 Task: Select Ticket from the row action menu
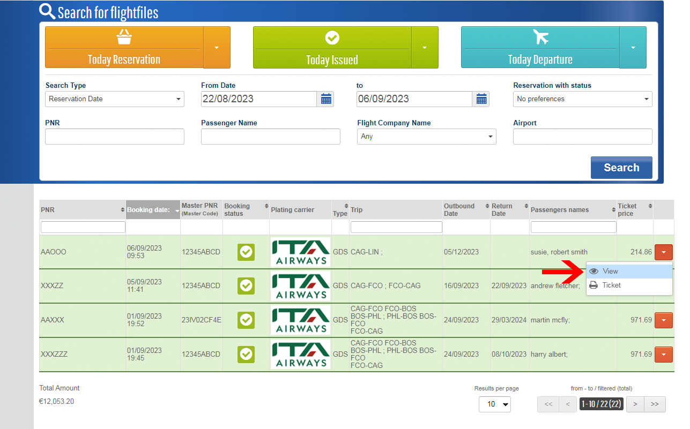611,285
